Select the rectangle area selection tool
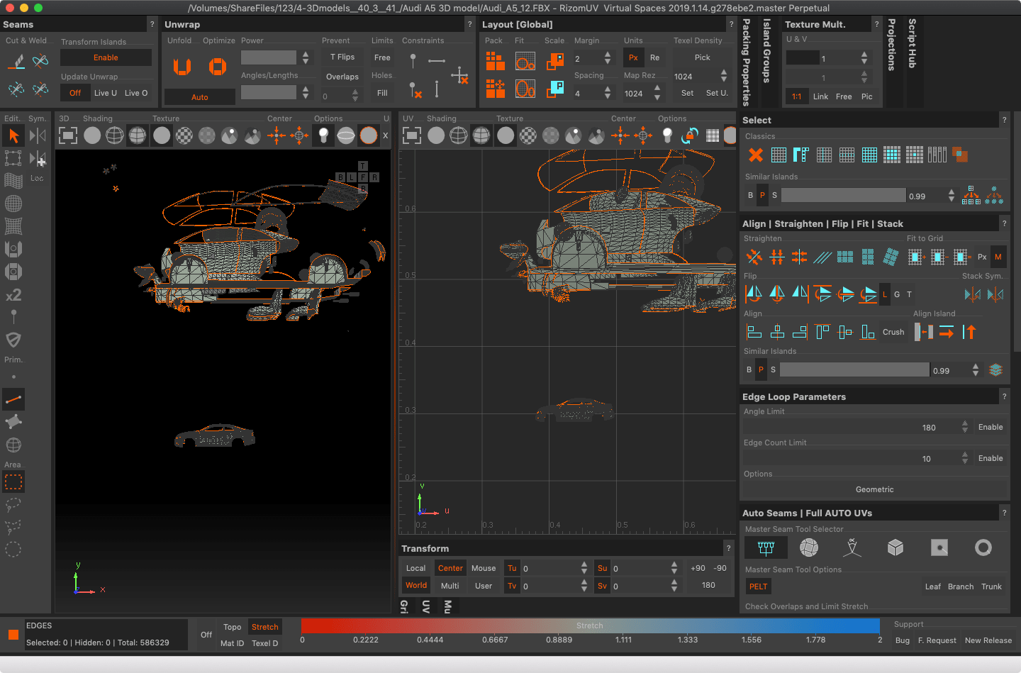The image size is (1021, 673). [x=13, y=482]
